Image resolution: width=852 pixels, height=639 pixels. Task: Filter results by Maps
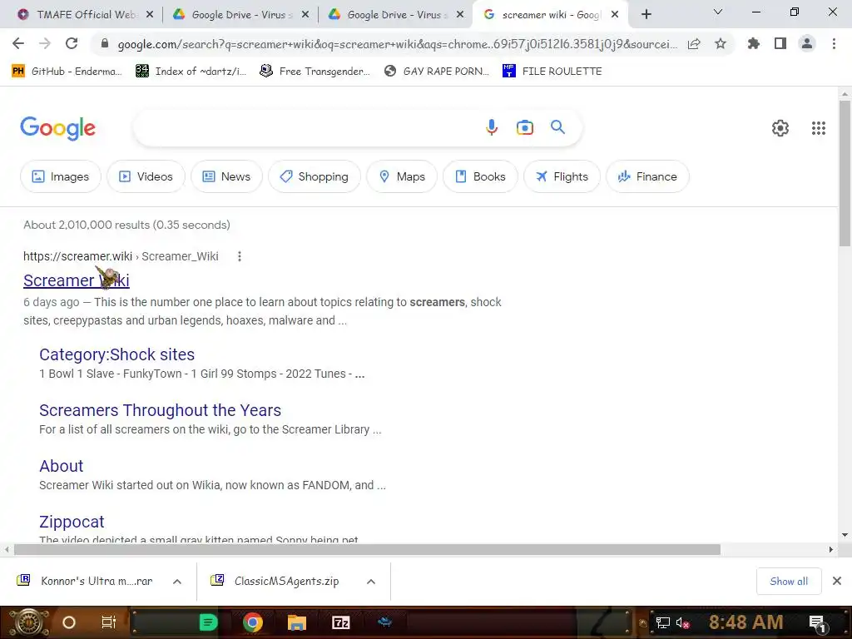[x=402, y=176]
